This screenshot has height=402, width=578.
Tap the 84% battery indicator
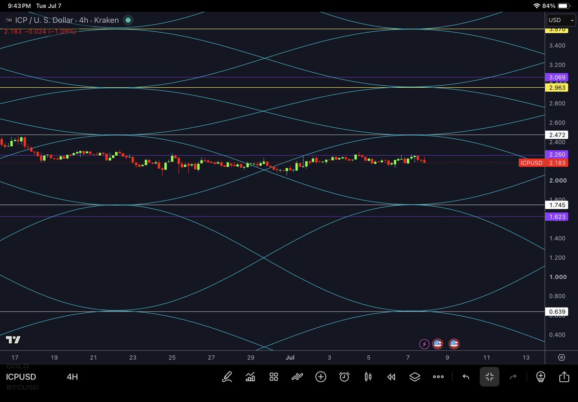tap(557, 6)
